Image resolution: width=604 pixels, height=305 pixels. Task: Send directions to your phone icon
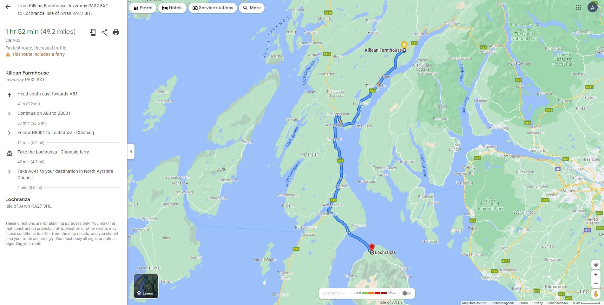point(93,32)
